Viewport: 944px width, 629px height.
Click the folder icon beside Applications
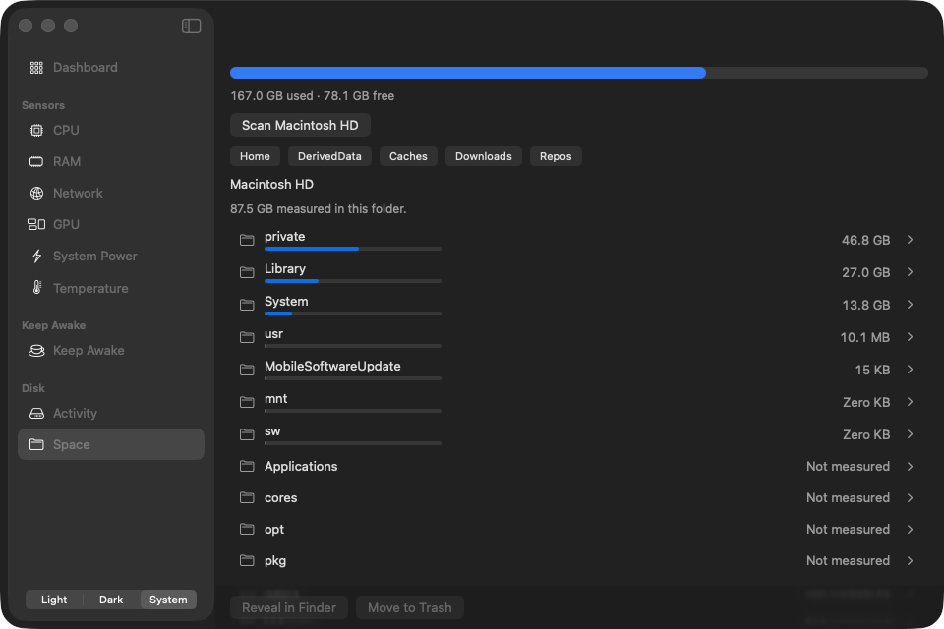(x=247, y=467)
